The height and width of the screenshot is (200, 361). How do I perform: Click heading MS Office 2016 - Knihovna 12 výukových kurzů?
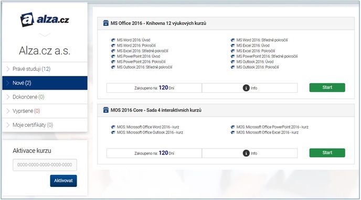click(x=158, y=23)
